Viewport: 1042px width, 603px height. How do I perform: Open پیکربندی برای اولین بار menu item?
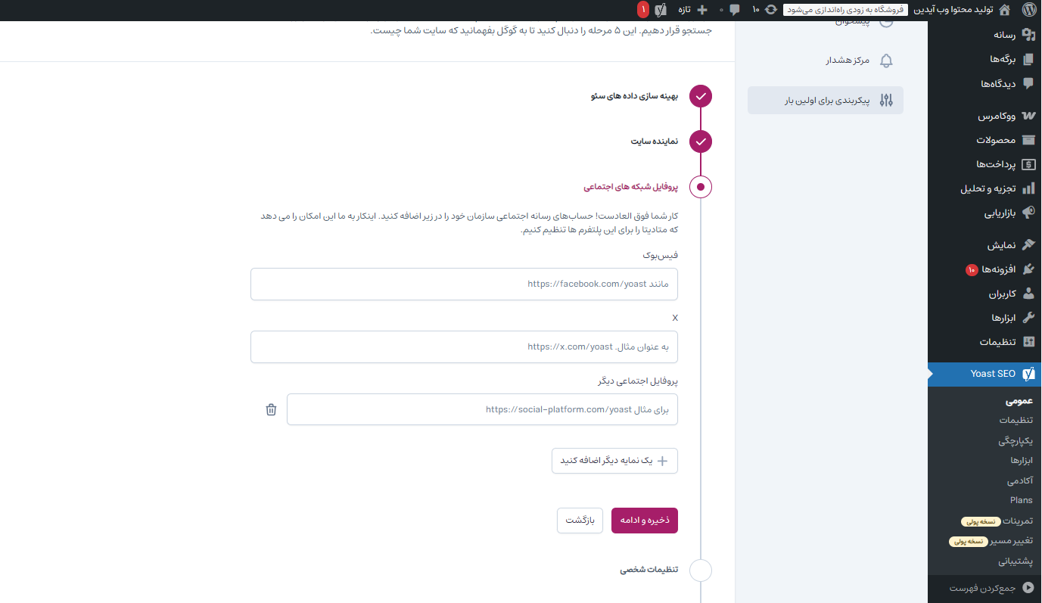825,100
